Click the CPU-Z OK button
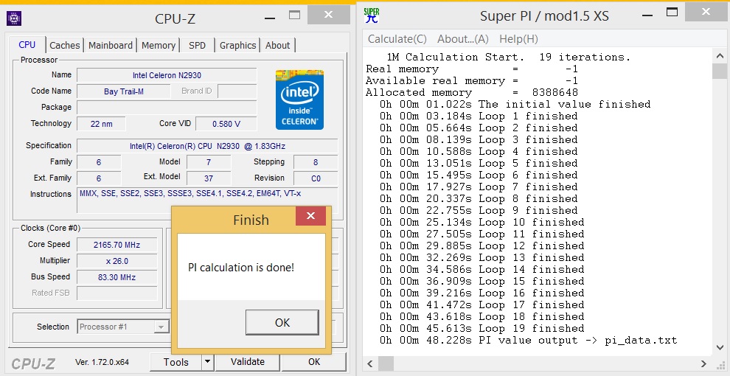Screen dimensions: 730x376 point(314,361)
